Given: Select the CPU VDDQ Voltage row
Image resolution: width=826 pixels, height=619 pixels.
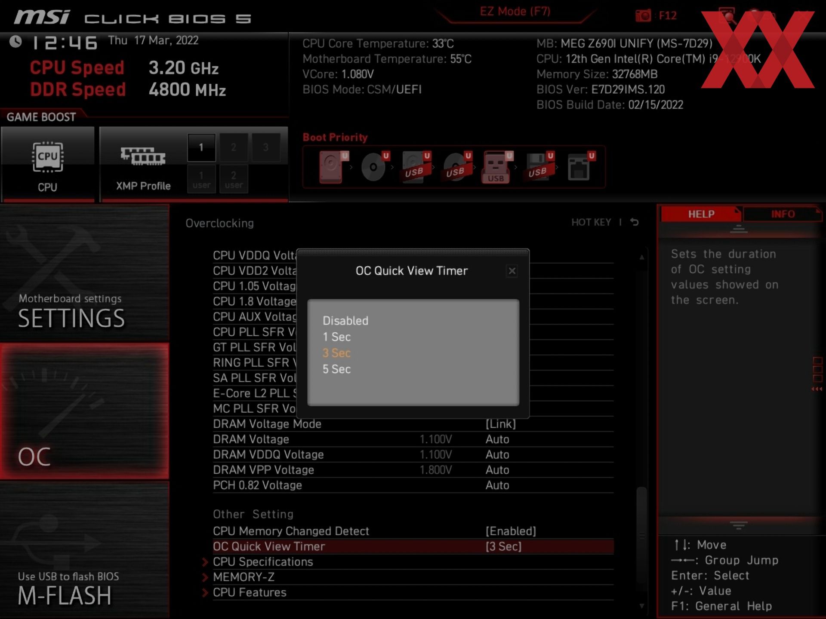Looking at the screenshot, I should tap(255, 255).
